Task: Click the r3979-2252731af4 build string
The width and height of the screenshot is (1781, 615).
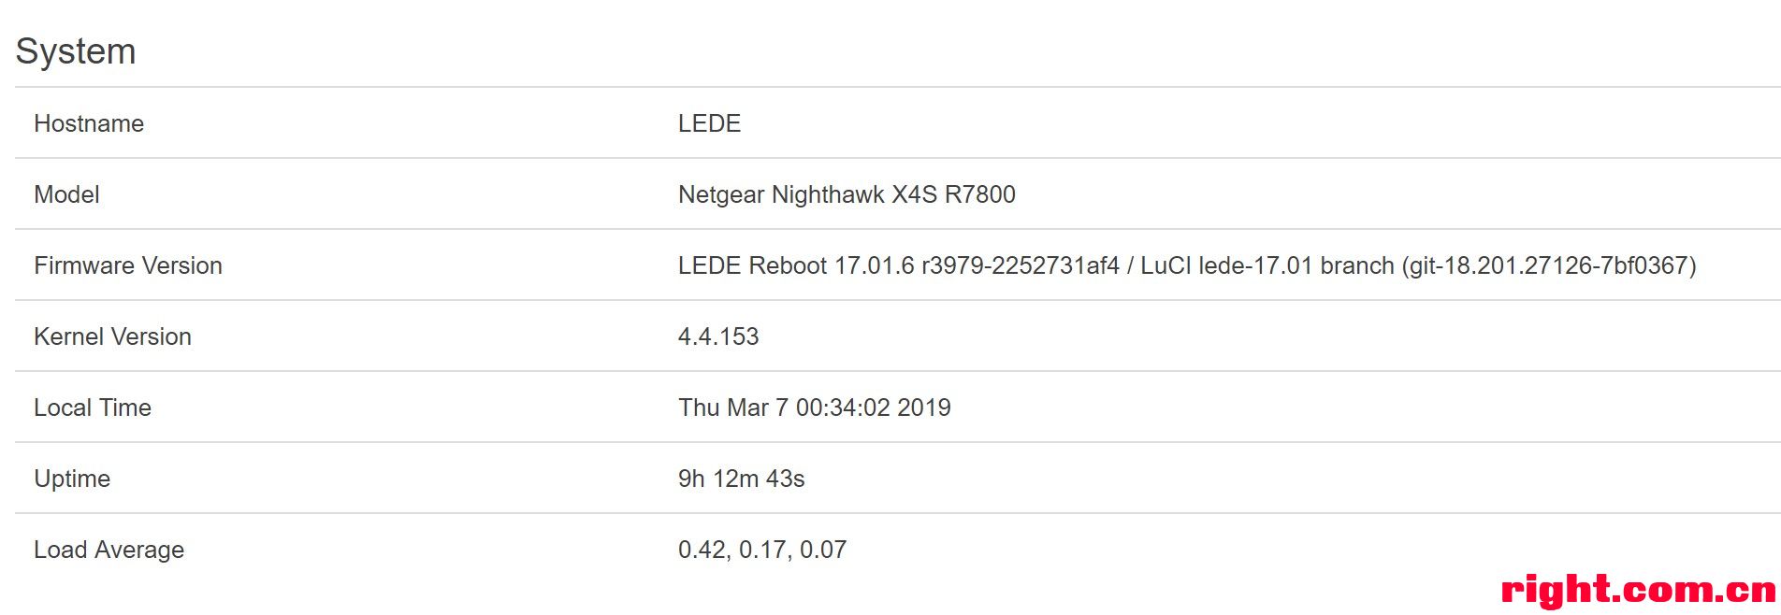Action: 1021,265
